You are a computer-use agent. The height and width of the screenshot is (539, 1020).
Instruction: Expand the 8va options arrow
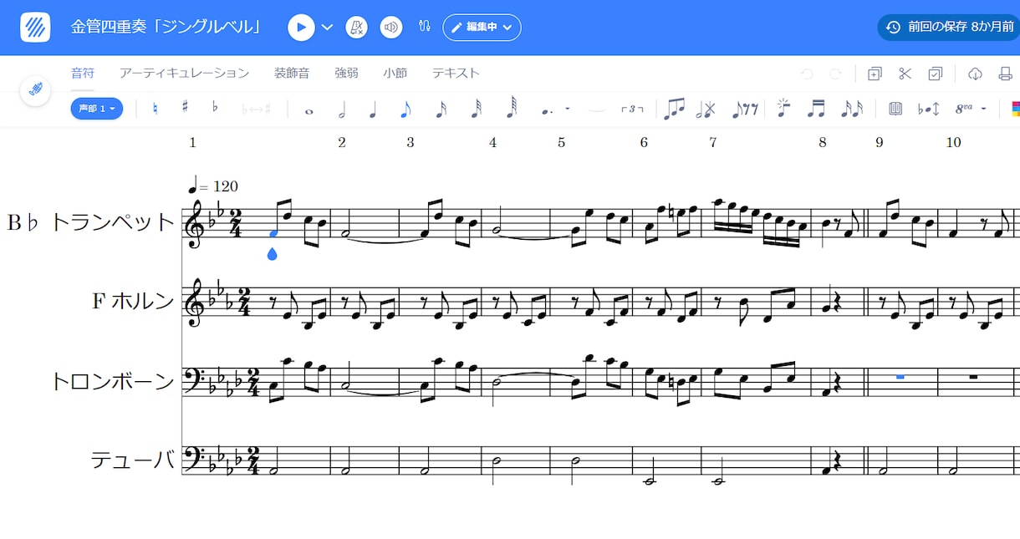pos(984,109)
